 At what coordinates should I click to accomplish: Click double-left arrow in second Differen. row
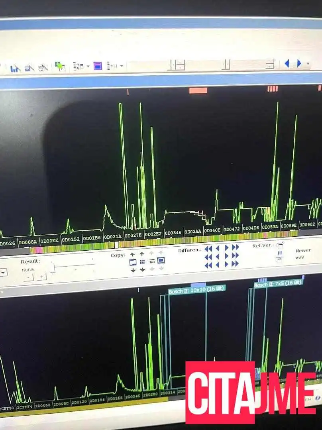[x=208, y=257]
